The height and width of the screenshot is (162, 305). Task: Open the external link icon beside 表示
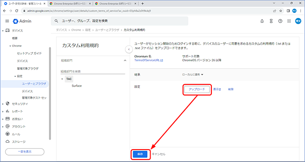pos(220,90)
